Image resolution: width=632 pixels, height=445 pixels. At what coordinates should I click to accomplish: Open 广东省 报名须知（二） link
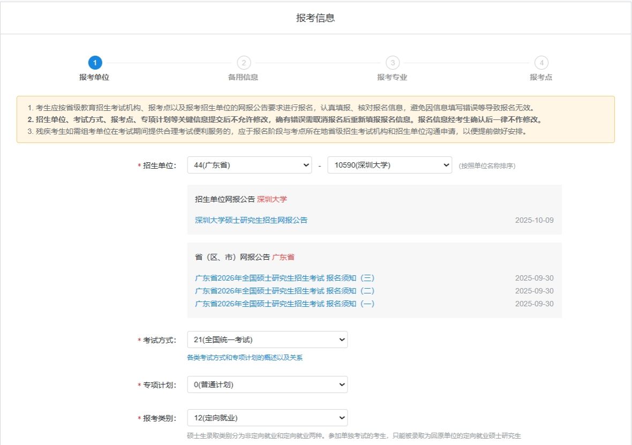click(x=284, y=291)
